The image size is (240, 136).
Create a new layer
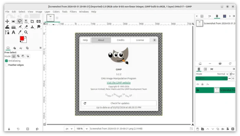point(197,129)
